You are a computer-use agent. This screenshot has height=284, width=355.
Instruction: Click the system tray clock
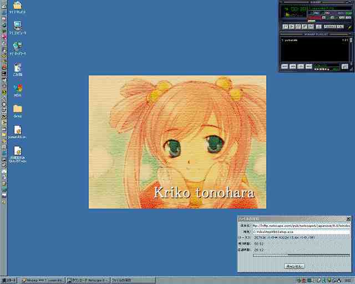tap(348, 281)
